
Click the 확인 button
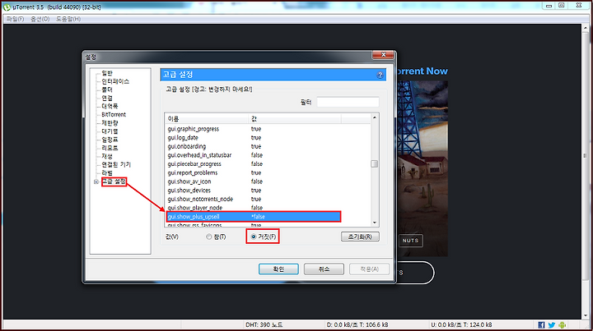point(278,269)
